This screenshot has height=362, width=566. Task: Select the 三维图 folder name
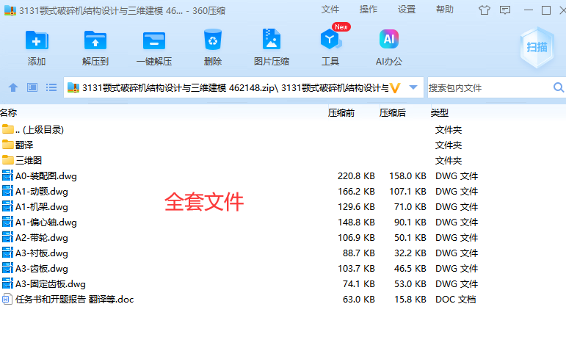pyautogui.click(x=29, y=160)
